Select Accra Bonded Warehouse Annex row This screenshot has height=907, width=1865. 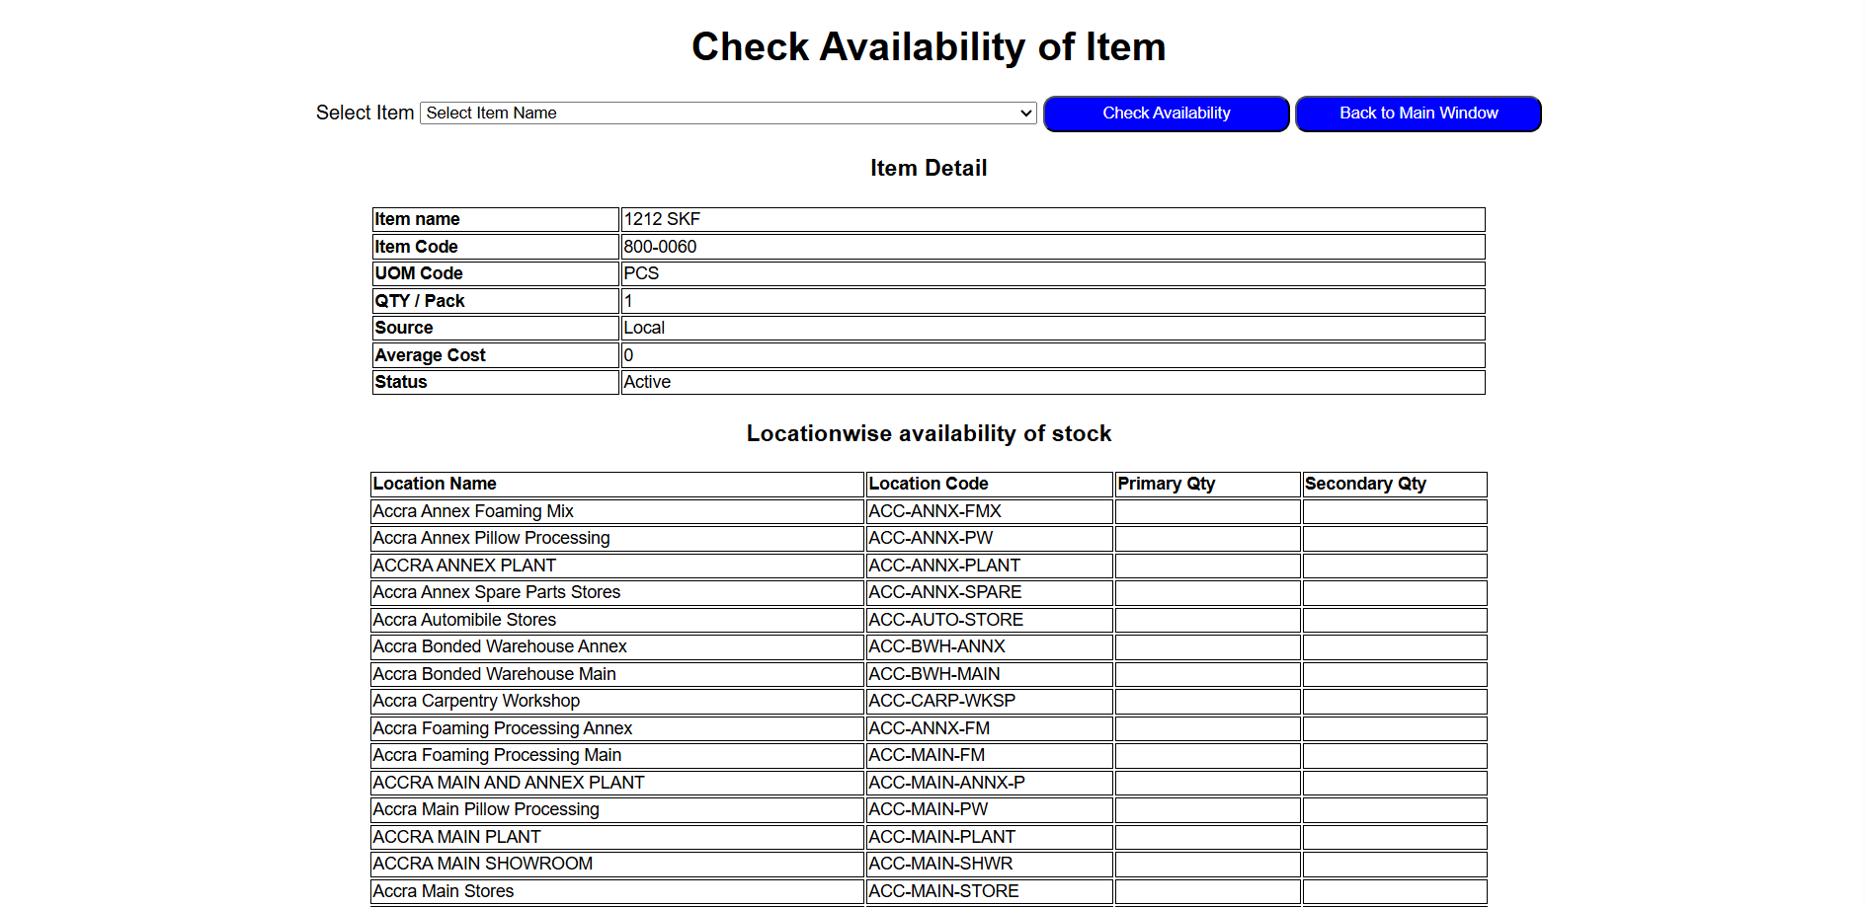[x=616, y=646]
